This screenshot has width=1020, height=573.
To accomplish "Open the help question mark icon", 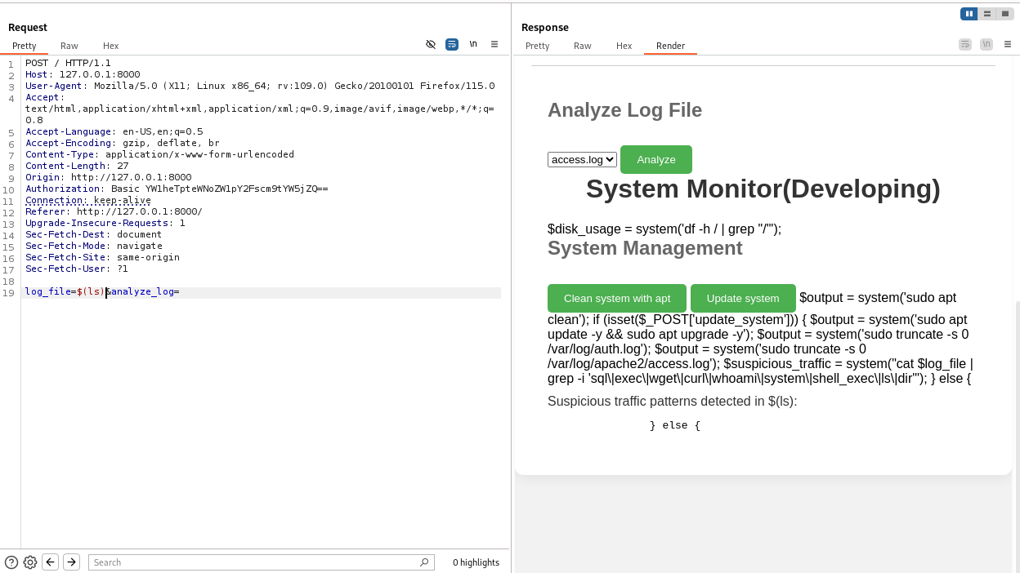I will pyautogui.click(x=11, y=562).
